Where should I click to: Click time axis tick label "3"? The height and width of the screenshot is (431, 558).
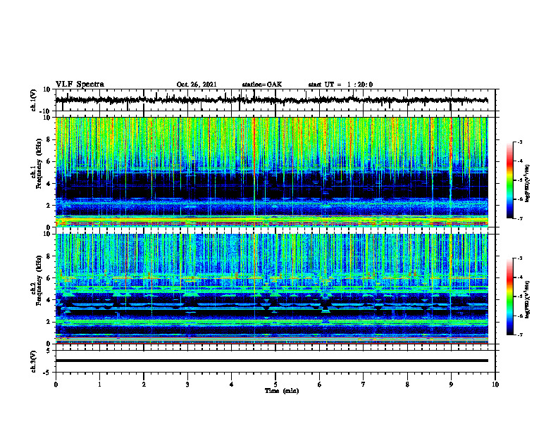tap(187, 385)
